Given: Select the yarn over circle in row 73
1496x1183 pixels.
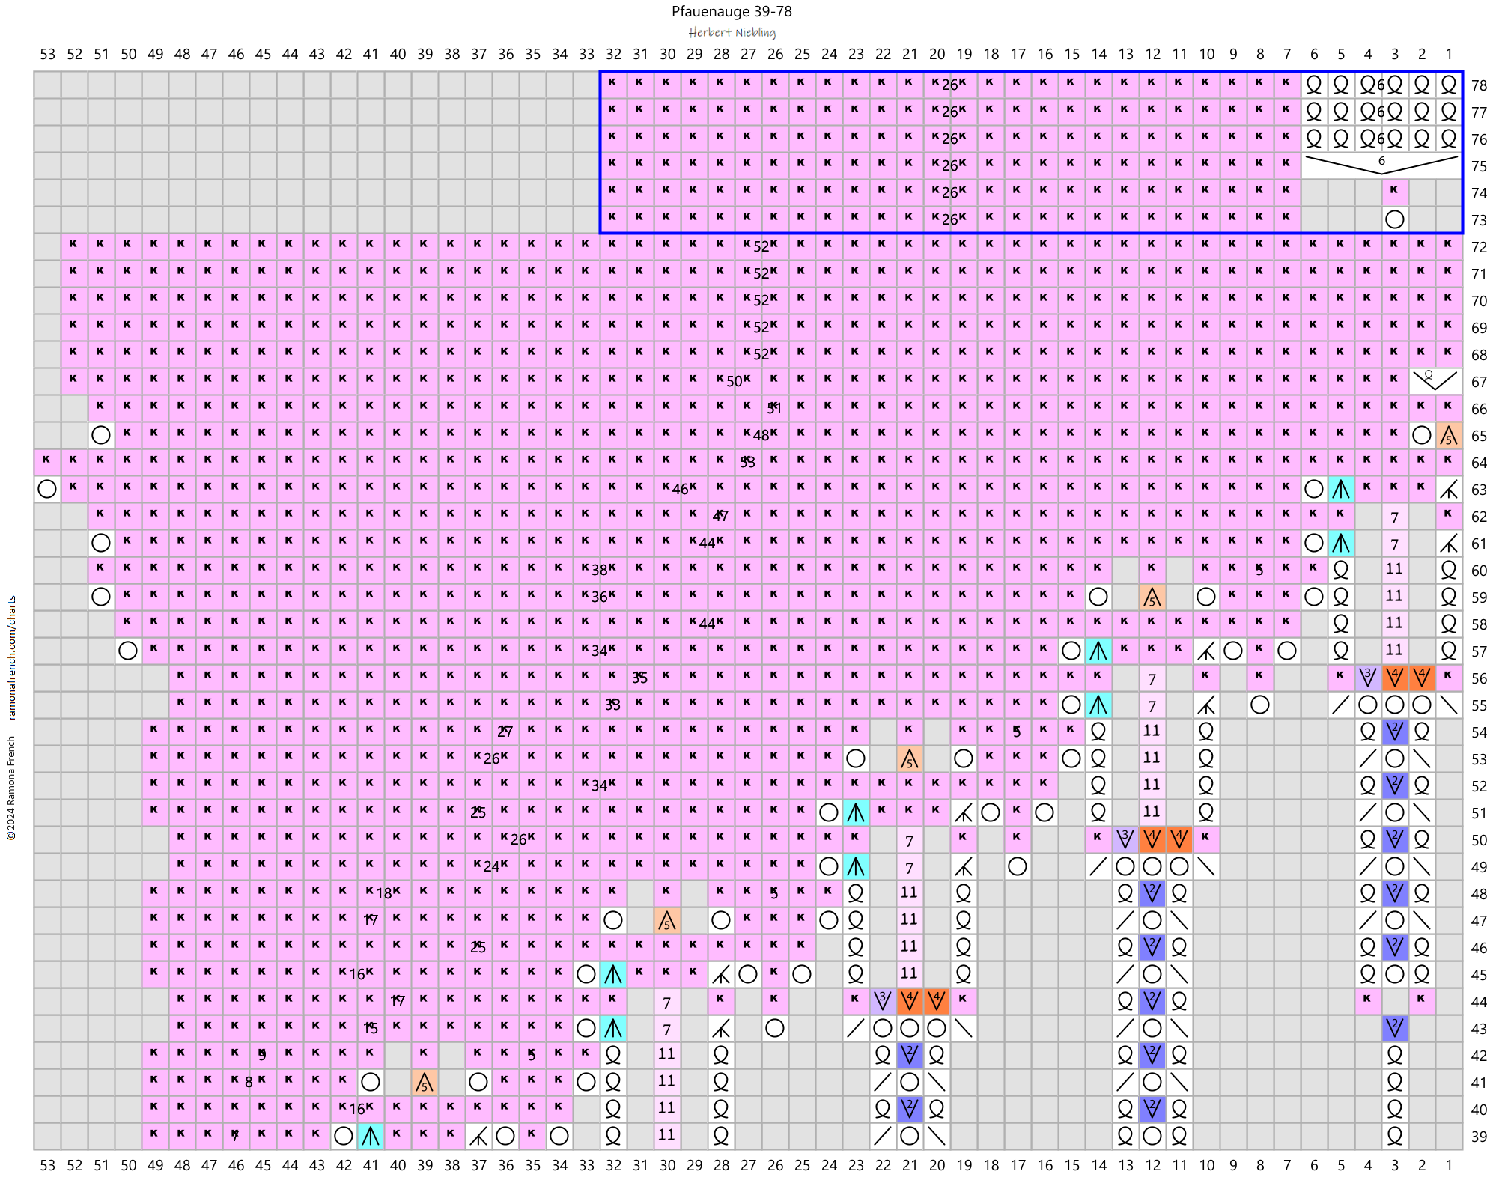Looking at the screenshot, I should [1394, 219].
